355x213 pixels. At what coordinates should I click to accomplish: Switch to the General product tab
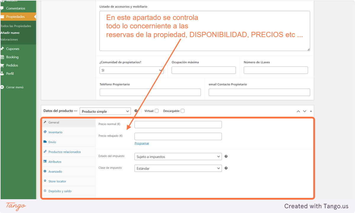pyautogui.click(x=69, y=122)
